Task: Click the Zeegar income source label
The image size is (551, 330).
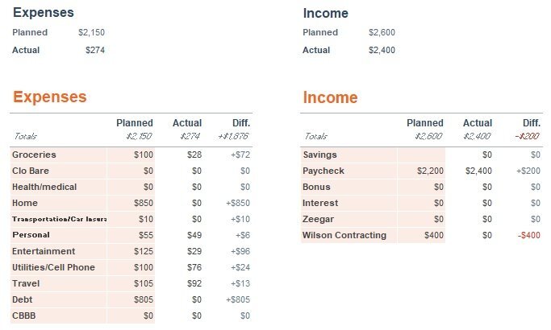Action: [319, 219]
